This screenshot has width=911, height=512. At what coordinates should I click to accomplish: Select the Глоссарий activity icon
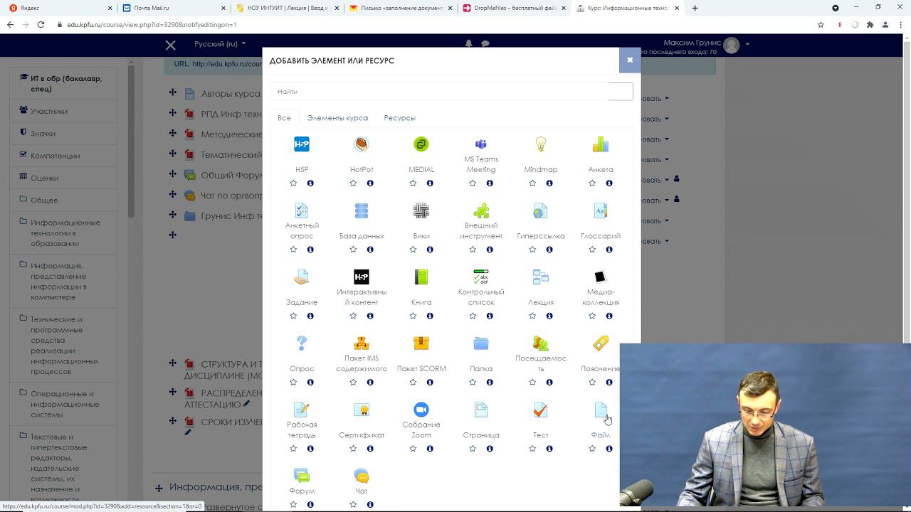coord(601,210)
